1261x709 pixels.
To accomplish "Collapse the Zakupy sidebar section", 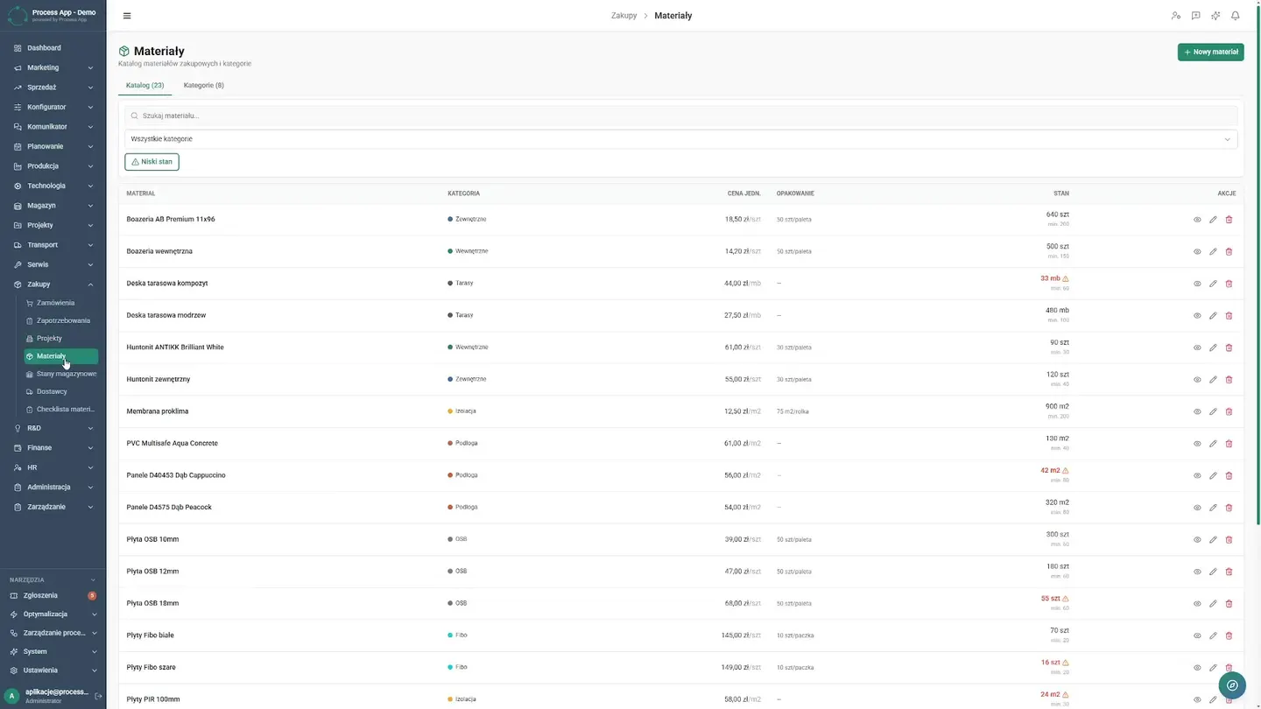I will pos(53,284).
